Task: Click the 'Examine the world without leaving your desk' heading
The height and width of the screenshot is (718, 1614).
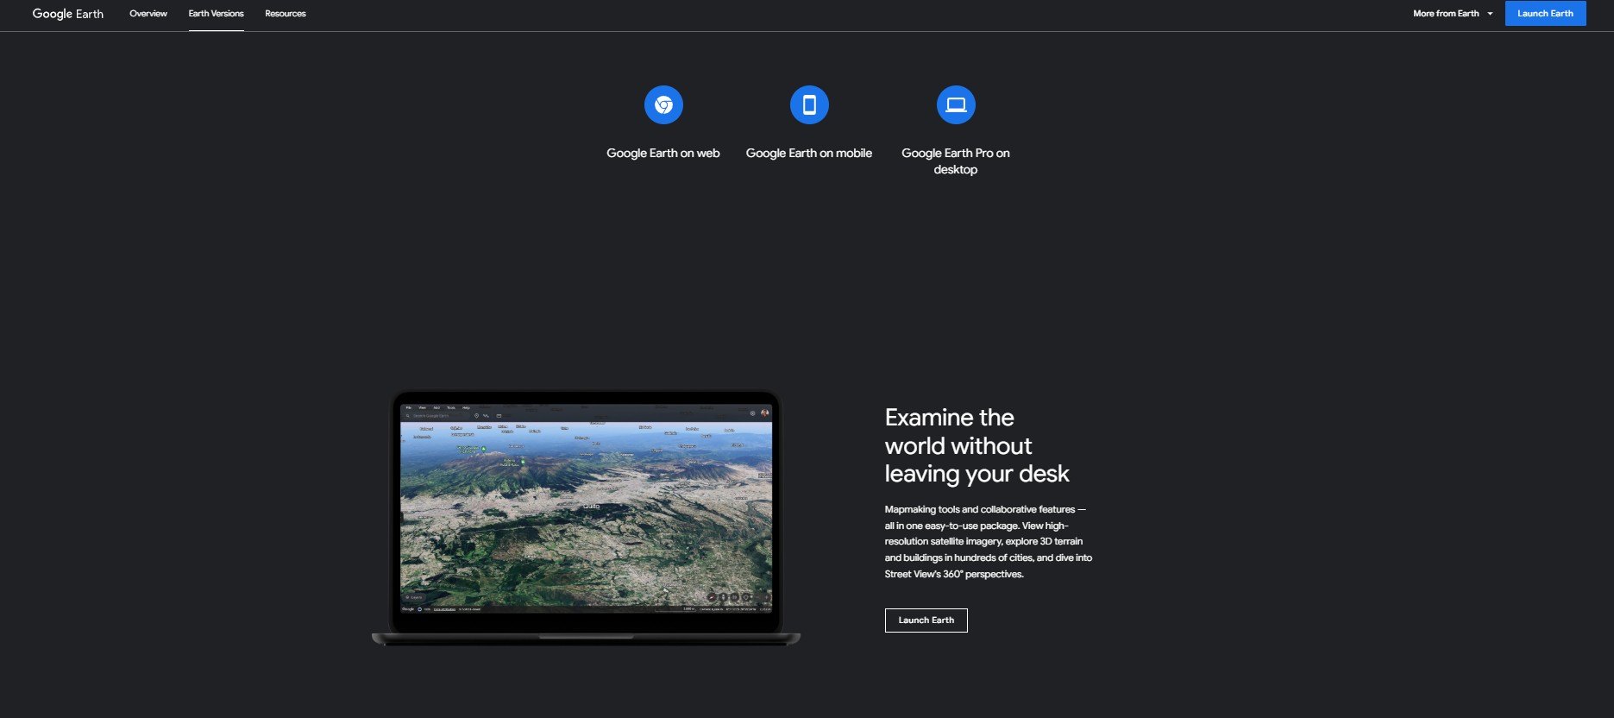Action: pyautogui.click(x=977, y=445)
